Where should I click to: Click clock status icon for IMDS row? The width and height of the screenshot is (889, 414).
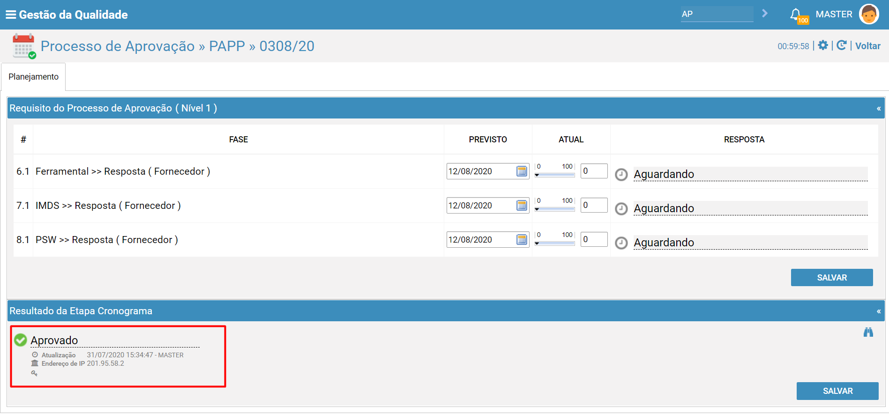click(621, 209)
